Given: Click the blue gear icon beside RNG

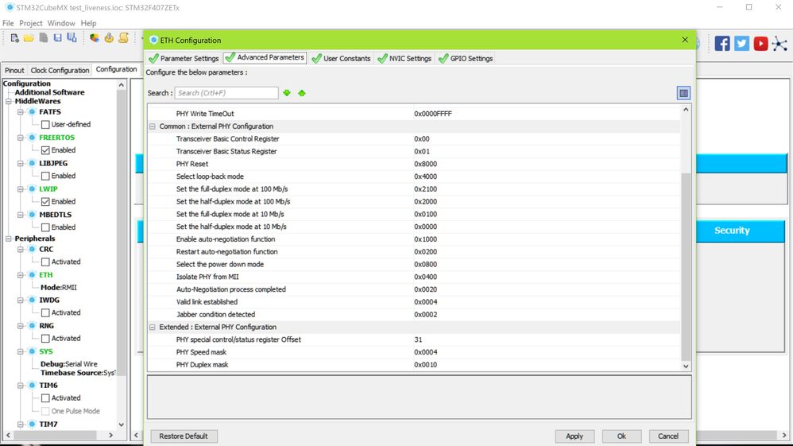Looking at the screenshot, I should point(32,326).
